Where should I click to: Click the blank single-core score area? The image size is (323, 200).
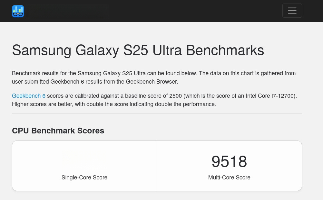click(x=84, y=161)
